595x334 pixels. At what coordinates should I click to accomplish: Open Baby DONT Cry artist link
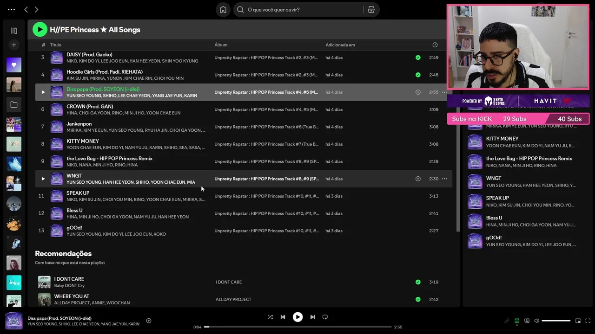[x=69, y=285]
